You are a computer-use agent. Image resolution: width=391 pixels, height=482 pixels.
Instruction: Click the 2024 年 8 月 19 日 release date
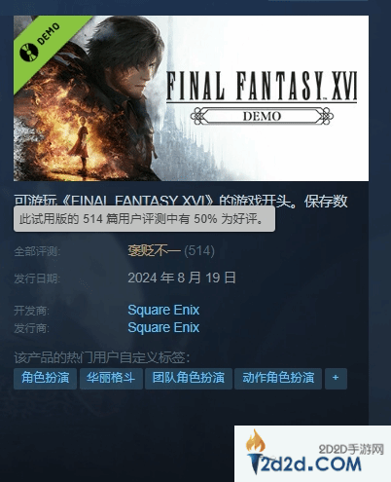pyautogui.click(x=182, y=278)
